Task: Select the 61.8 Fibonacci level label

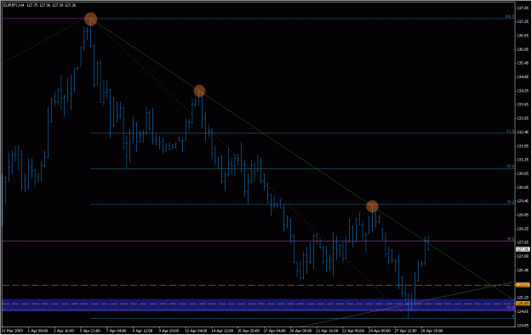Action: 510,131
